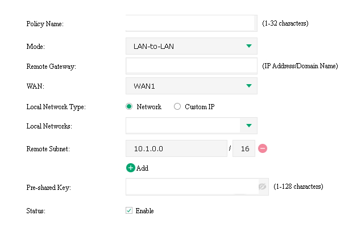
Task: Click the subnet mask field showing 16
Action: (x=244, y=148)
